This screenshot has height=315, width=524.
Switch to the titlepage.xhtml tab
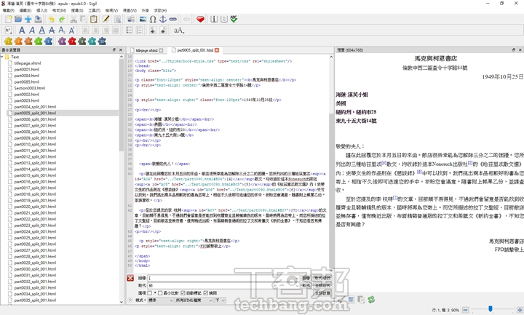pos(146,50)
